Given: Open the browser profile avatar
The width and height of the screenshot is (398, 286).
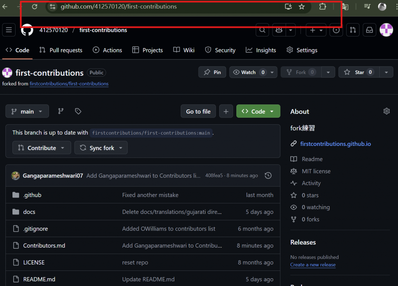Looking at the screenshot, I should (x=382, y=7).
